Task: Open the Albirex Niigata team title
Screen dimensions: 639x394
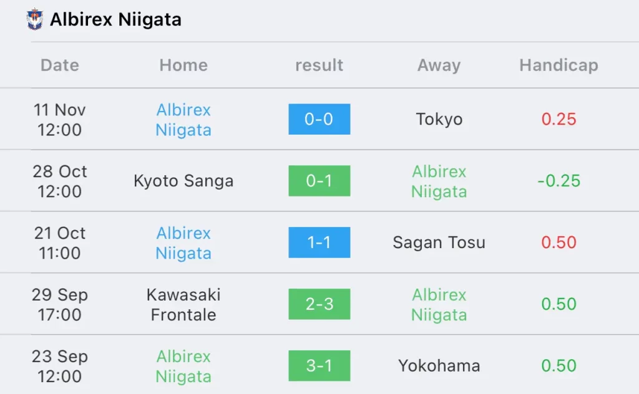Action: [x=115, y=19]
